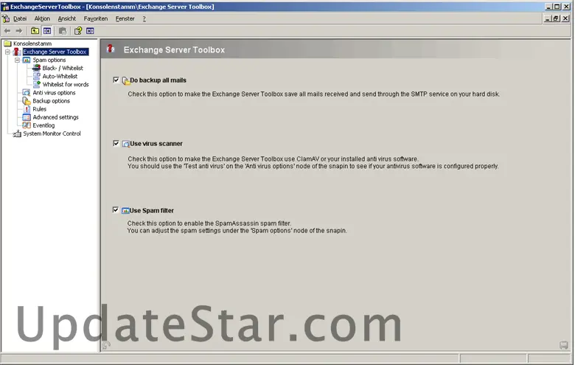
Task: Click the Backup options icon in the tree
Action: 27,100
